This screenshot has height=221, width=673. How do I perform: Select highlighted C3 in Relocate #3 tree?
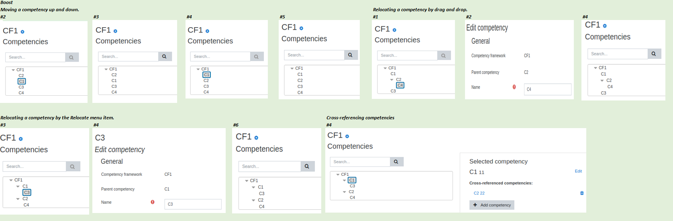(27, 193)
